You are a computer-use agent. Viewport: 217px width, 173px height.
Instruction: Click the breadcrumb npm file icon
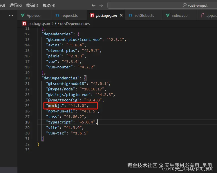pyautogui.click(x=24, y=23)
